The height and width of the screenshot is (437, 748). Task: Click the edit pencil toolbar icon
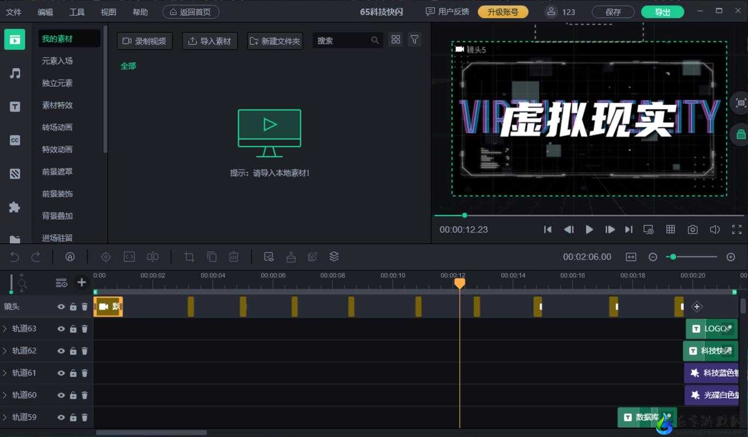coord(312,257)
